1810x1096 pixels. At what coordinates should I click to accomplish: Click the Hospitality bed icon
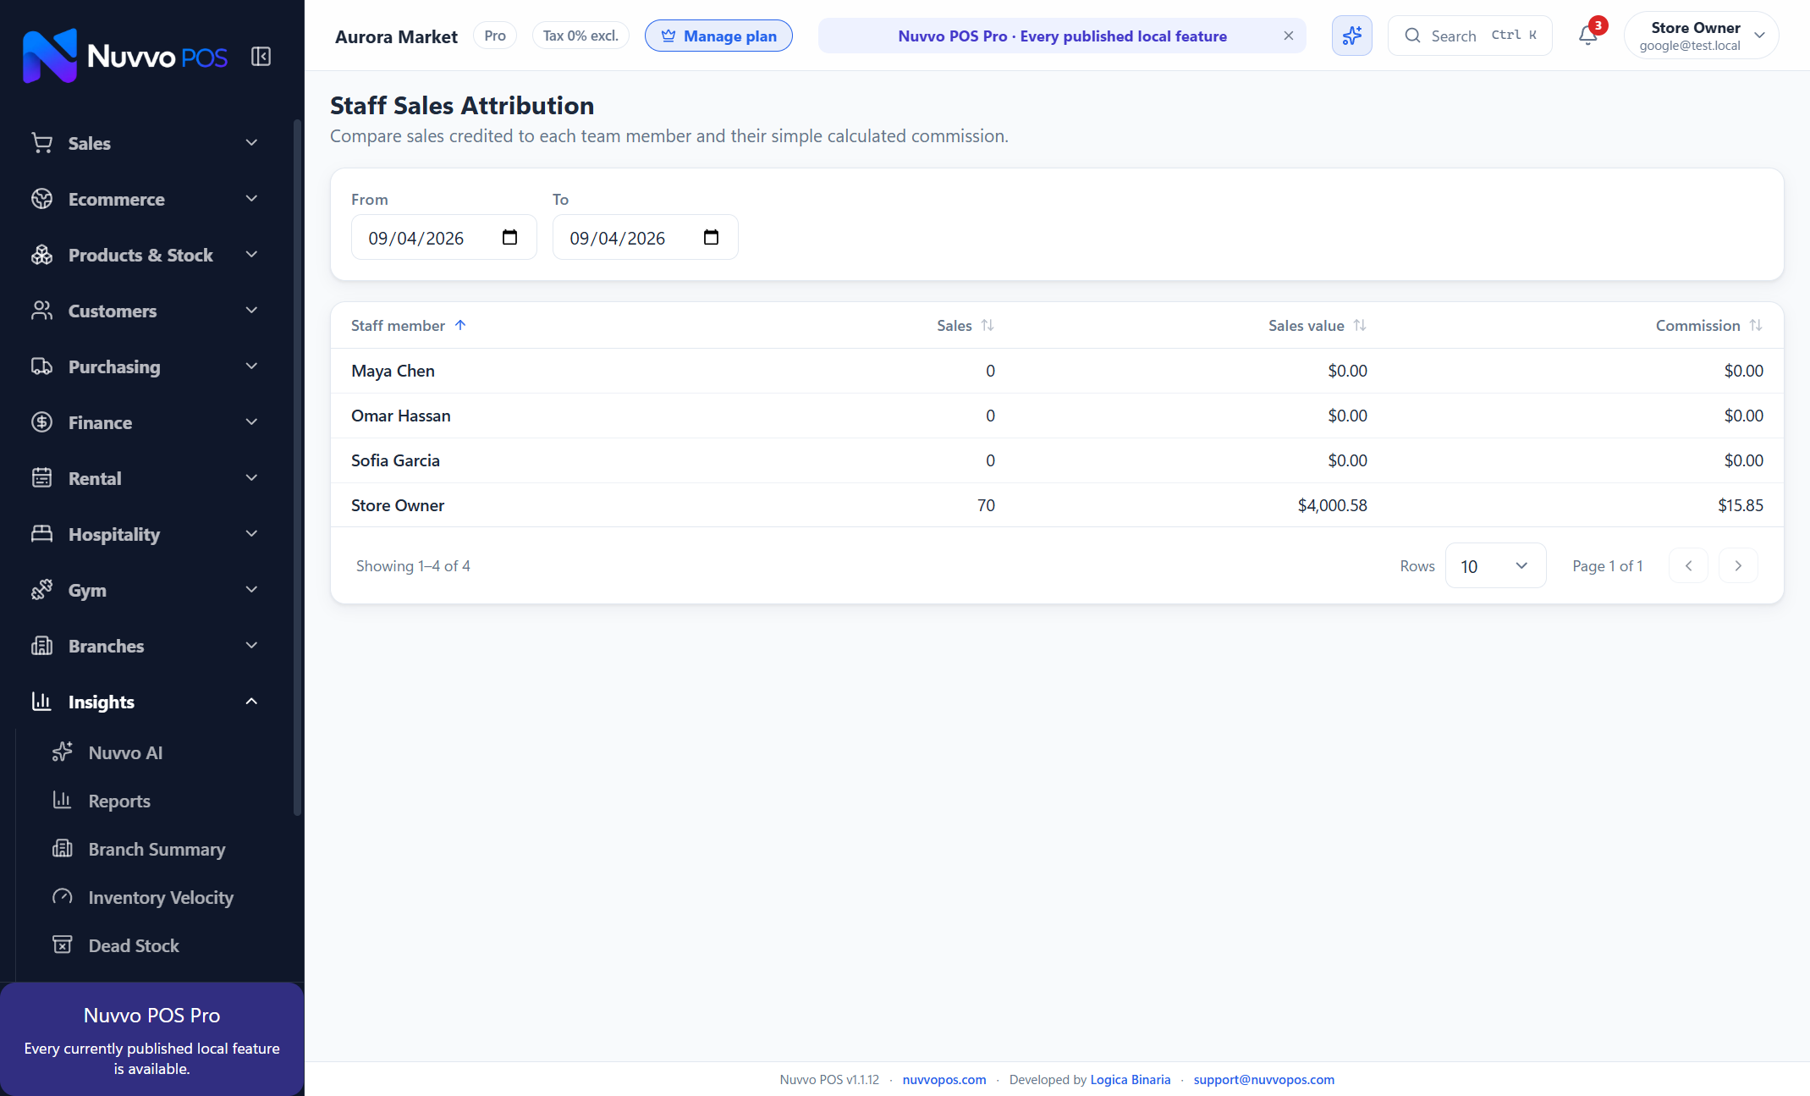(x=41, y=534)
